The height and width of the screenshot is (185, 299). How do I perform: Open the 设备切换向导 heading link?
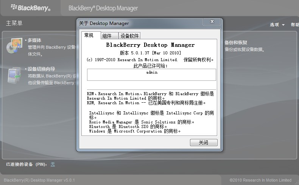point(41,69)
